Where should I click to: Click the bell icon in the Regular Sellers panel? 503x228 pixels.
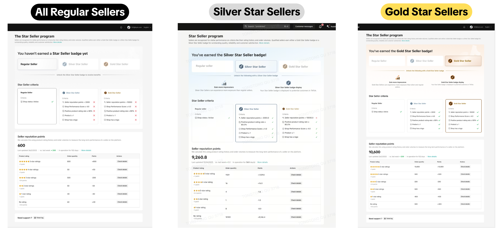pyautogui.click(x=121, y=27)
